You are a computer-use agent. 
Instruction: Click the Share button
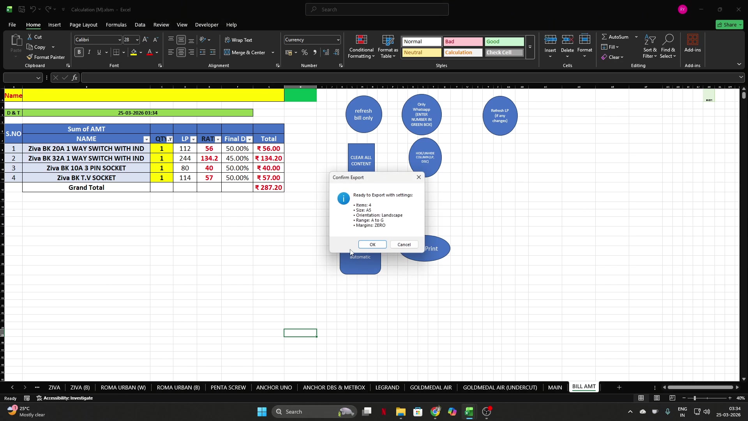click(x=730, y=25)
